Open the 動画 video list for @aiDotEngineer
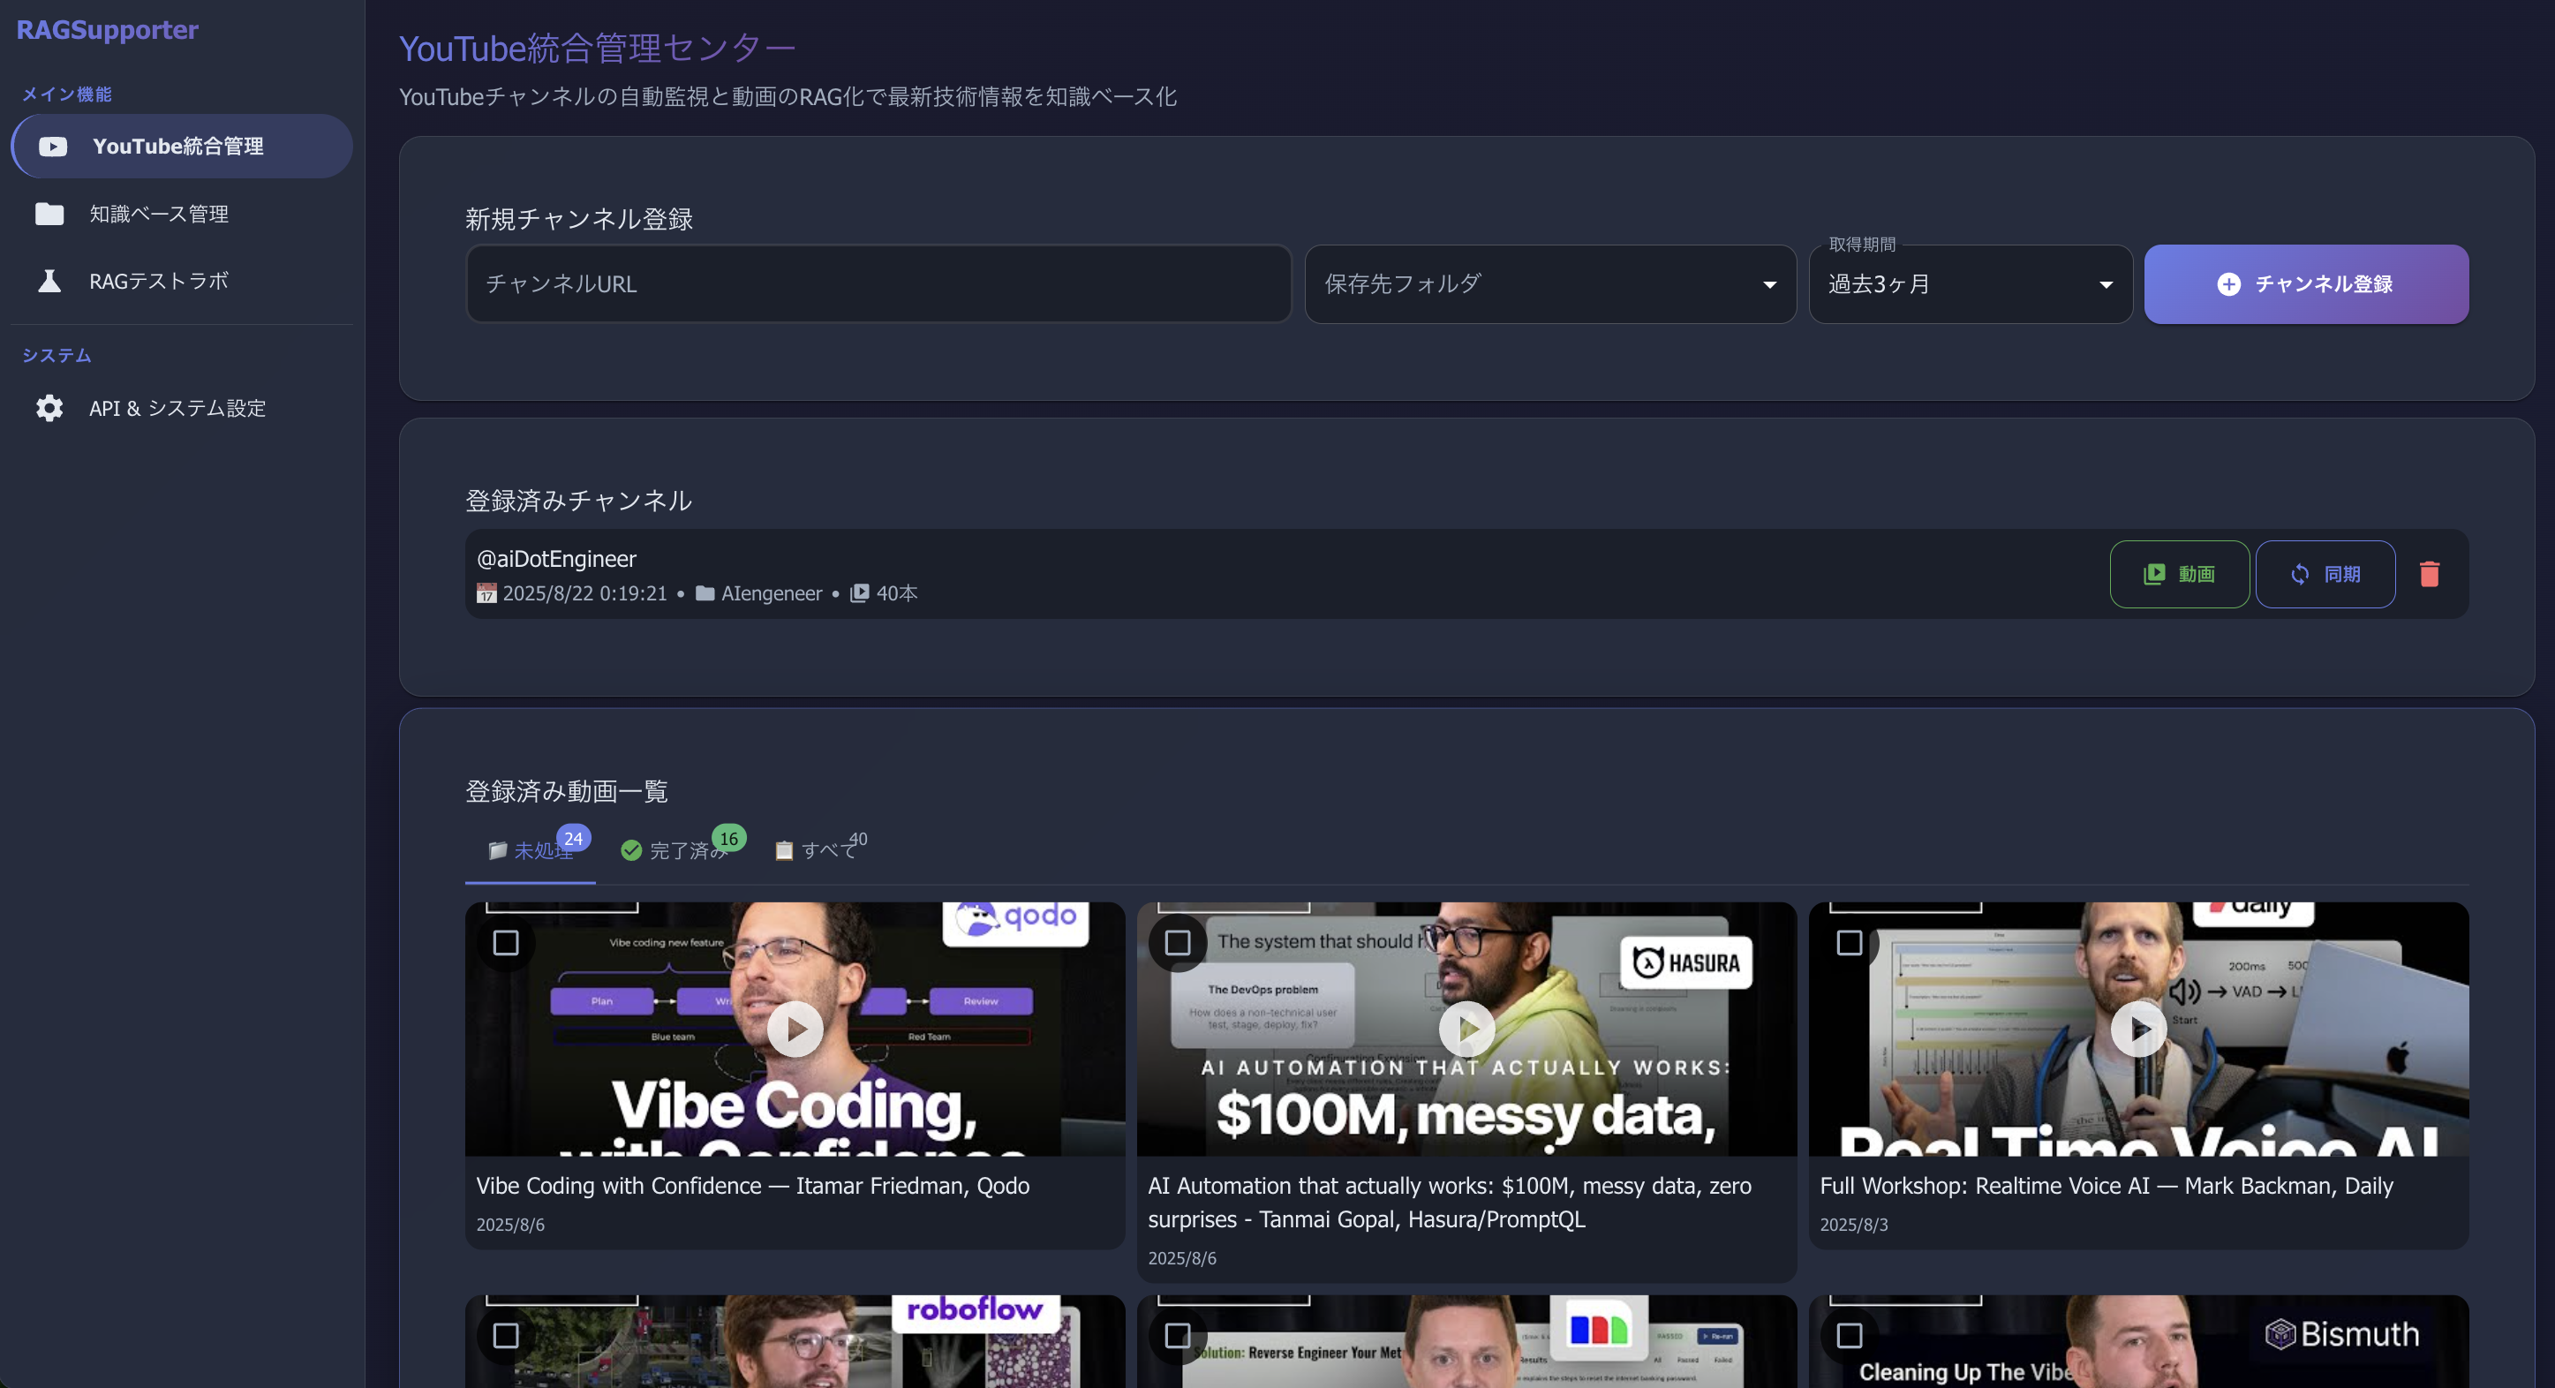This screenshot has height=1388, width=2555. [2179, 573]
